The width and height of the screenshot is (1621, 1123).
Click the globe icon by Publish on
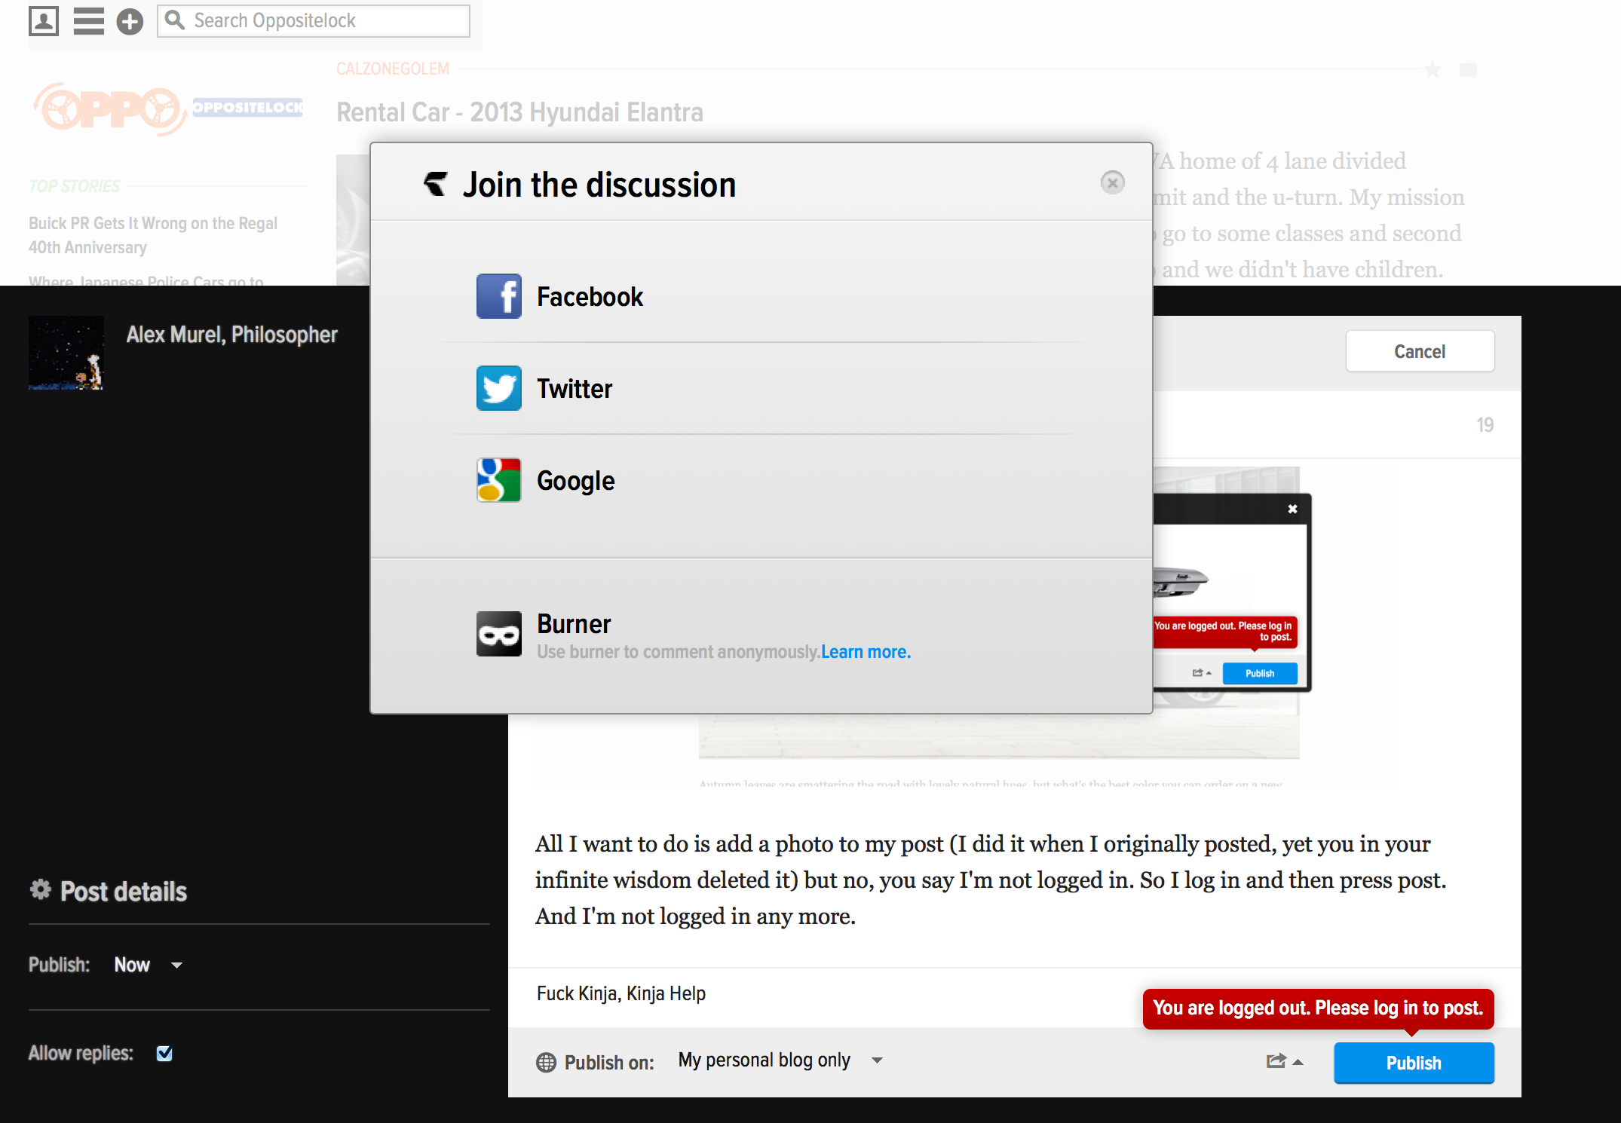[546, 1063]
